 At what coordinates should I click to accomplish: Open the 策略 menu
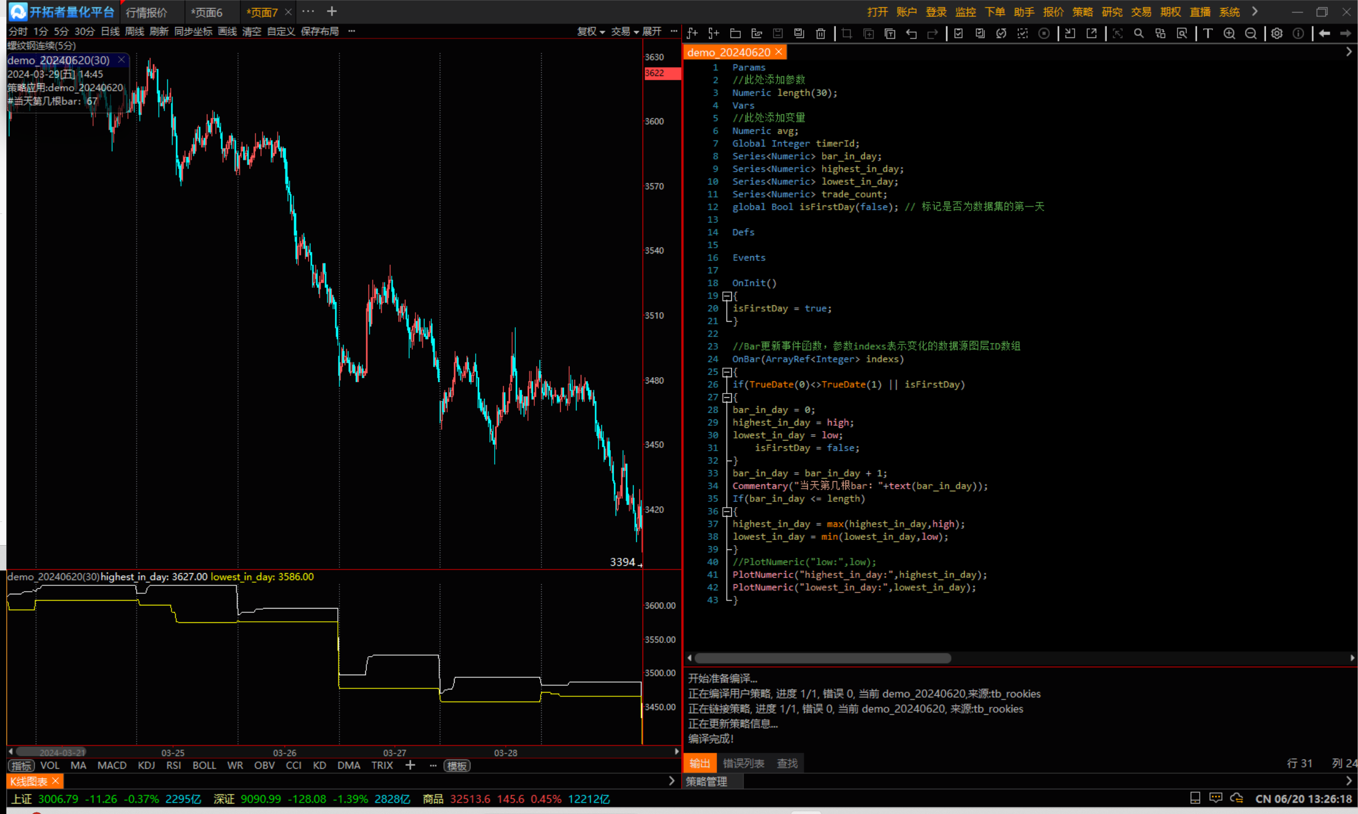[1083, 12]
